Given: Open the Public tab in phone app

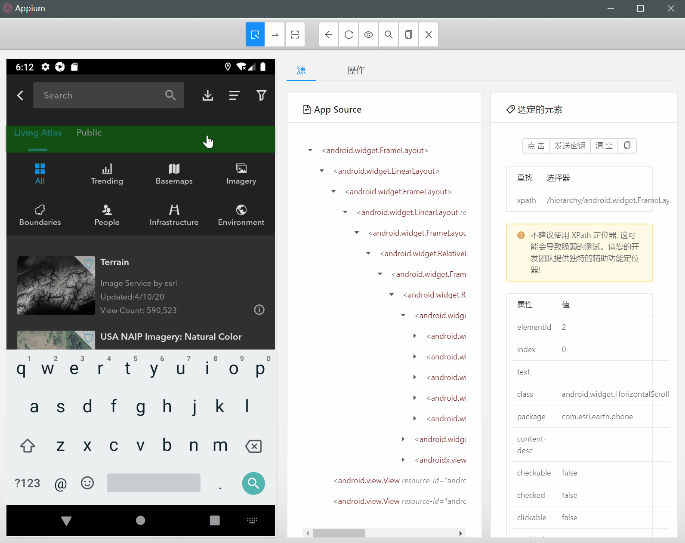Looking at the screenshot, I should tap(89, 133).
